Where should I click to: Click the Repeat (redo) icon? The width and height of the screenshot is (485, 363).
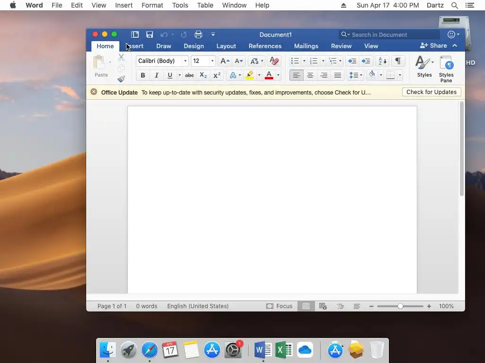point(184,35)
